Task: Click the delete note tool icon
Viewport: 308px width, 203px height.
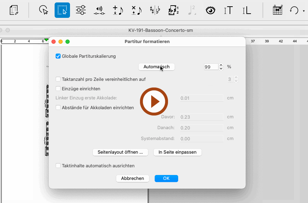Action: tap(136, 10)
